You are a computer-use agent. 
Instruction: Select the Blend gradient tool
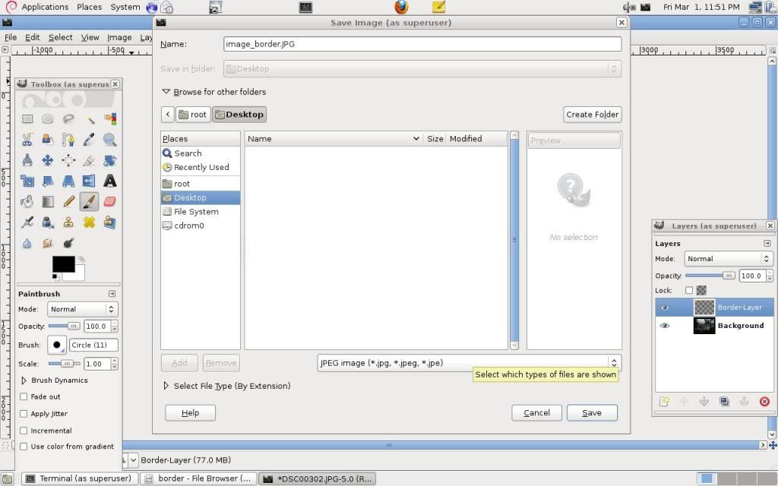48,202
